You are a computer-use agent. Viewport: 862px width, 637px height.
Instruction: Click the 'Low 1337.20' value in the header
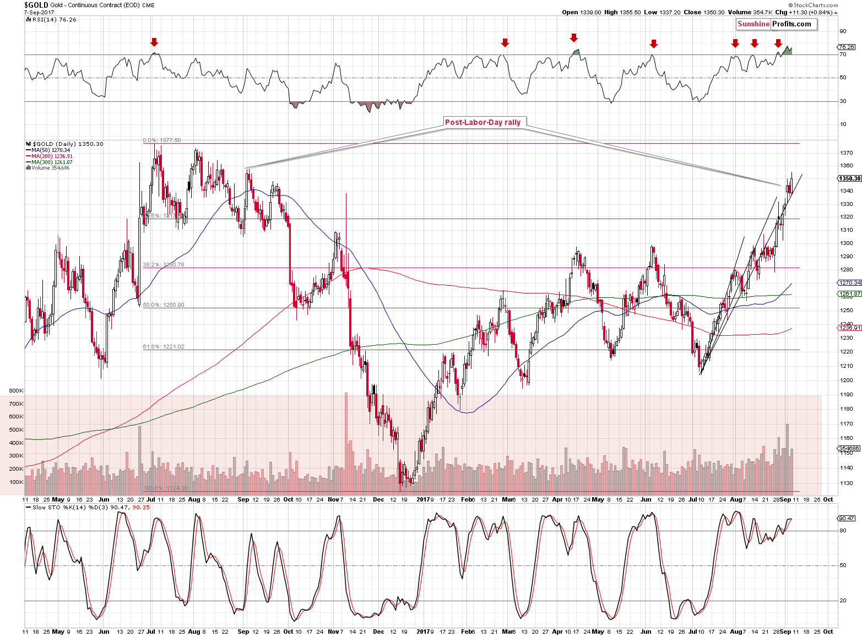pyautogui.click(x=662, y=12)
